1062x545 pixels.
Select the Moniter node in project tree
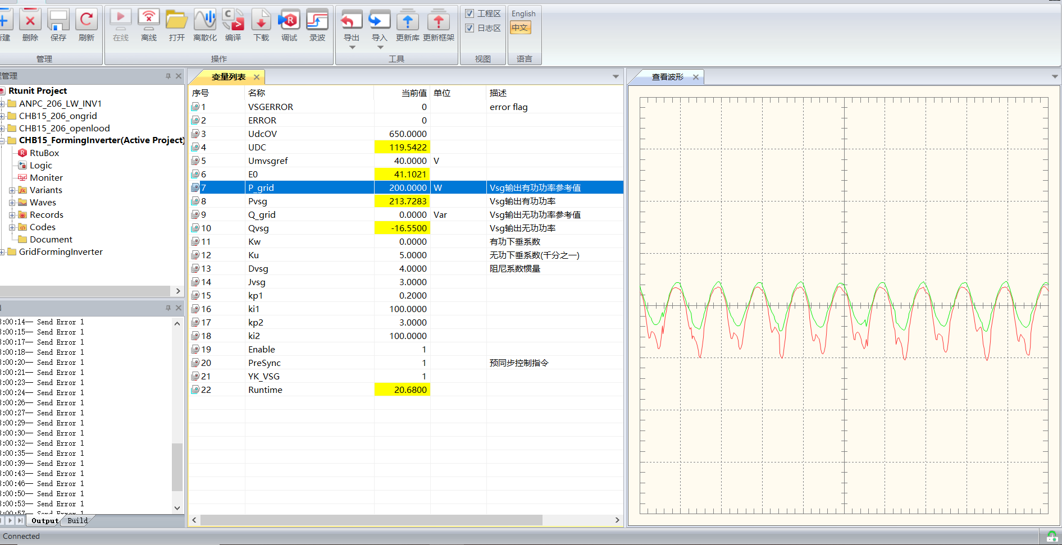[x=46, y=177]
